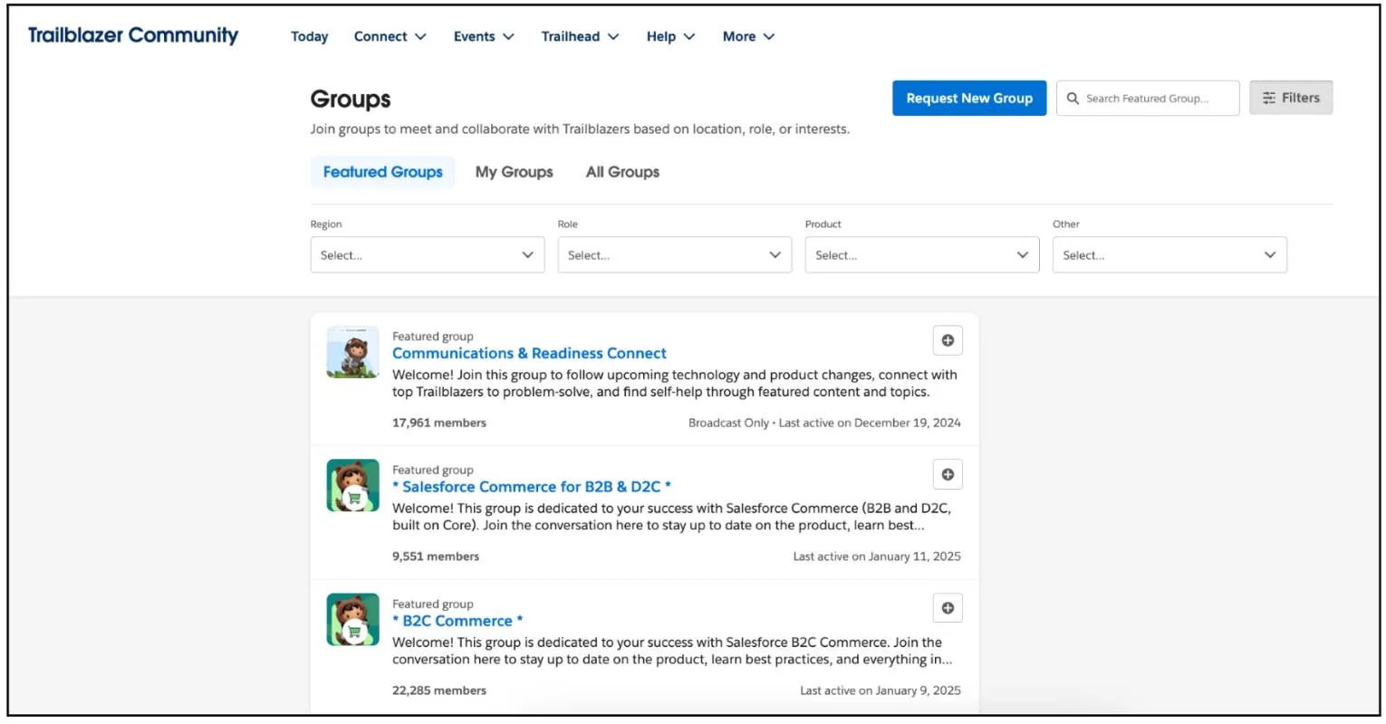This screenshot has width=1386, height=724.
Task: Toggle the Filters button
Action: click(1291, 98)
